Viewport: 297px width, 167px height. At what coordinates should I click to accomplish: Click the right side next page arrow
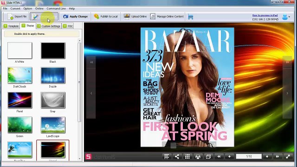coord(287,93)
